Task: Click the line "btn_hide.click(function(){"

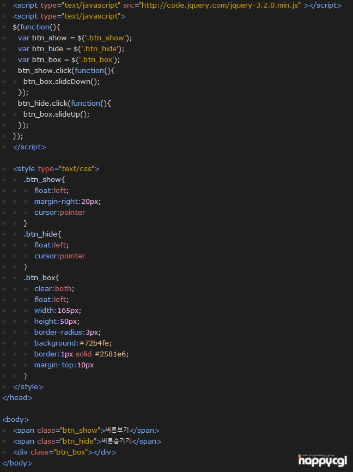Action: (x=64, y=103)
